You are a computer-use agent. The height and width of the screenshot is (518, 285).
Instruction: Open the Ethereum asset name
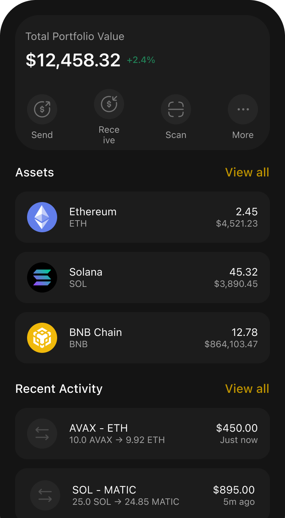[x=93, y=212]
